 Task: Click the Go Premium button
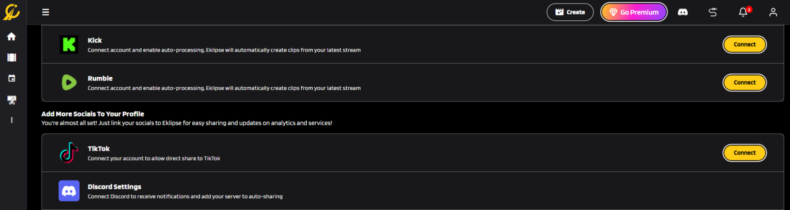click(x=634, y=12)
